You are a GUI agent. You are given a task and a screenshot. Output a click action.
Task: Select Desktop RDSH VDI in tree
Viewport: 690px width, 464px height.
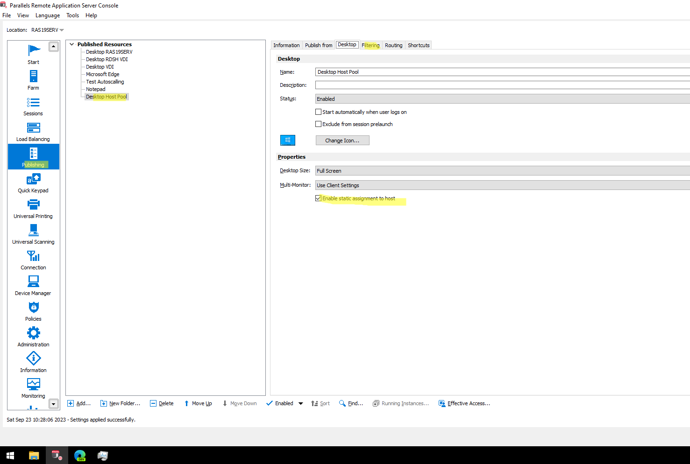click(107, 59)
